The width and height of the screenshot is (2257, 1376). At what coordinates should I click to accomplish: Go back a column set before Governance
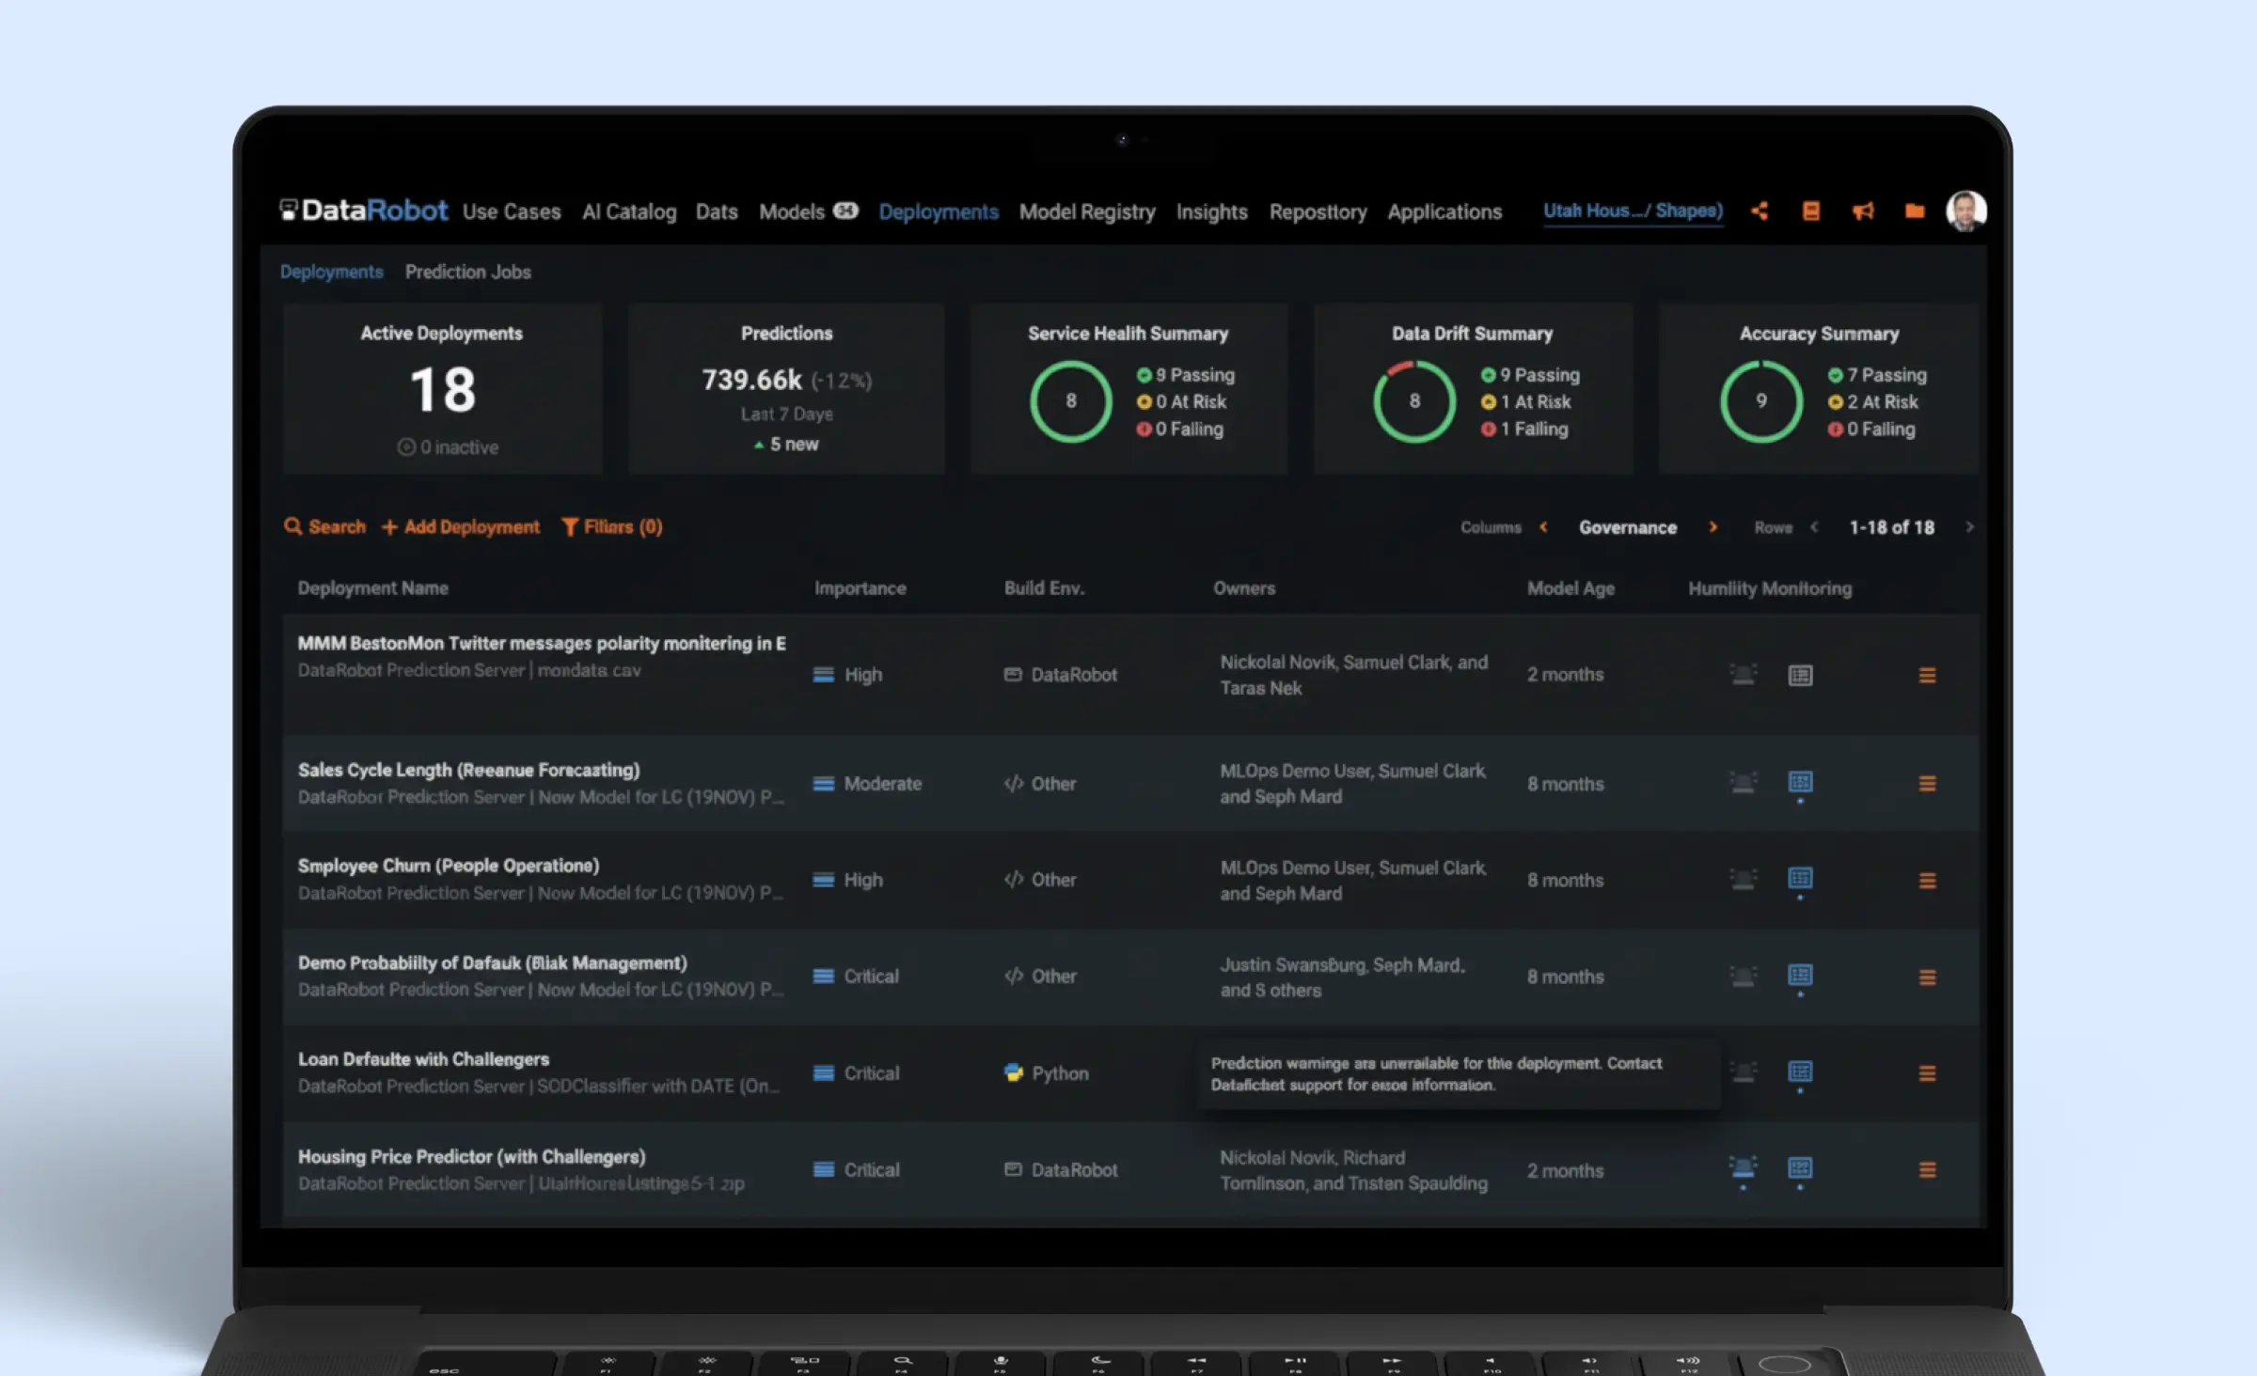pos(1544,527)
